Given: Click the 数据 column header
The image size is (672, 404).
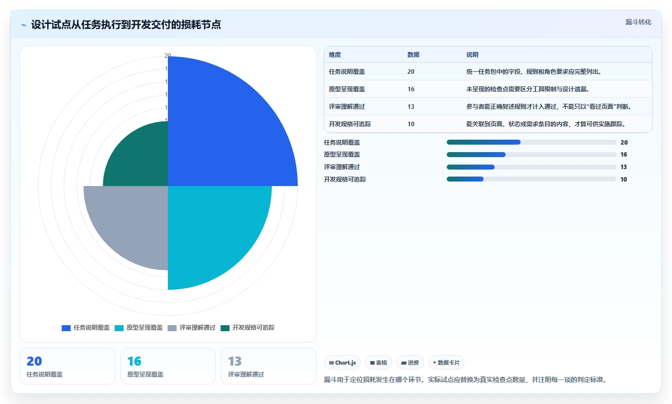Looking at the screenshot, I should [x=413, y=55].
